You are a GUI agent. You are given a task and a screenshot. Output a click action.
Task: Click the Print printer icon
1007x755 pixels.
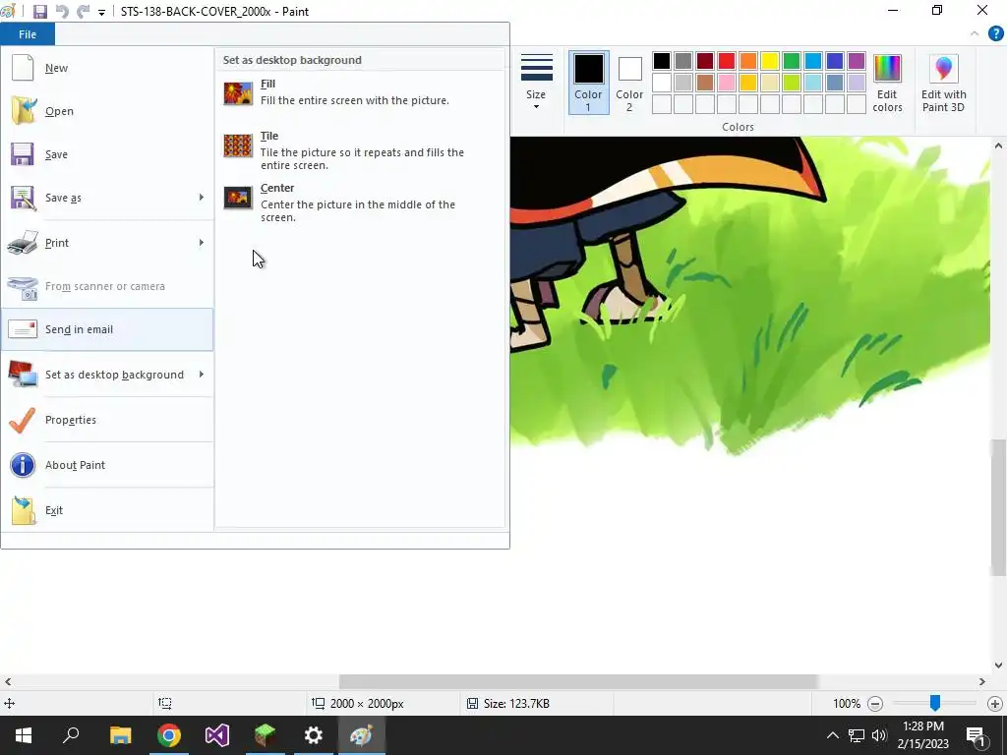[x=23, y=243]
